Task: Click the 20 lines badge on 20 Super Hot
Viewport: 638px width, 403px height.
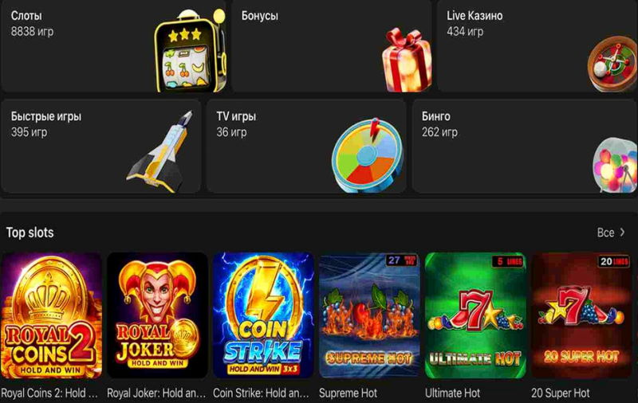Action: tap(613, 261)
